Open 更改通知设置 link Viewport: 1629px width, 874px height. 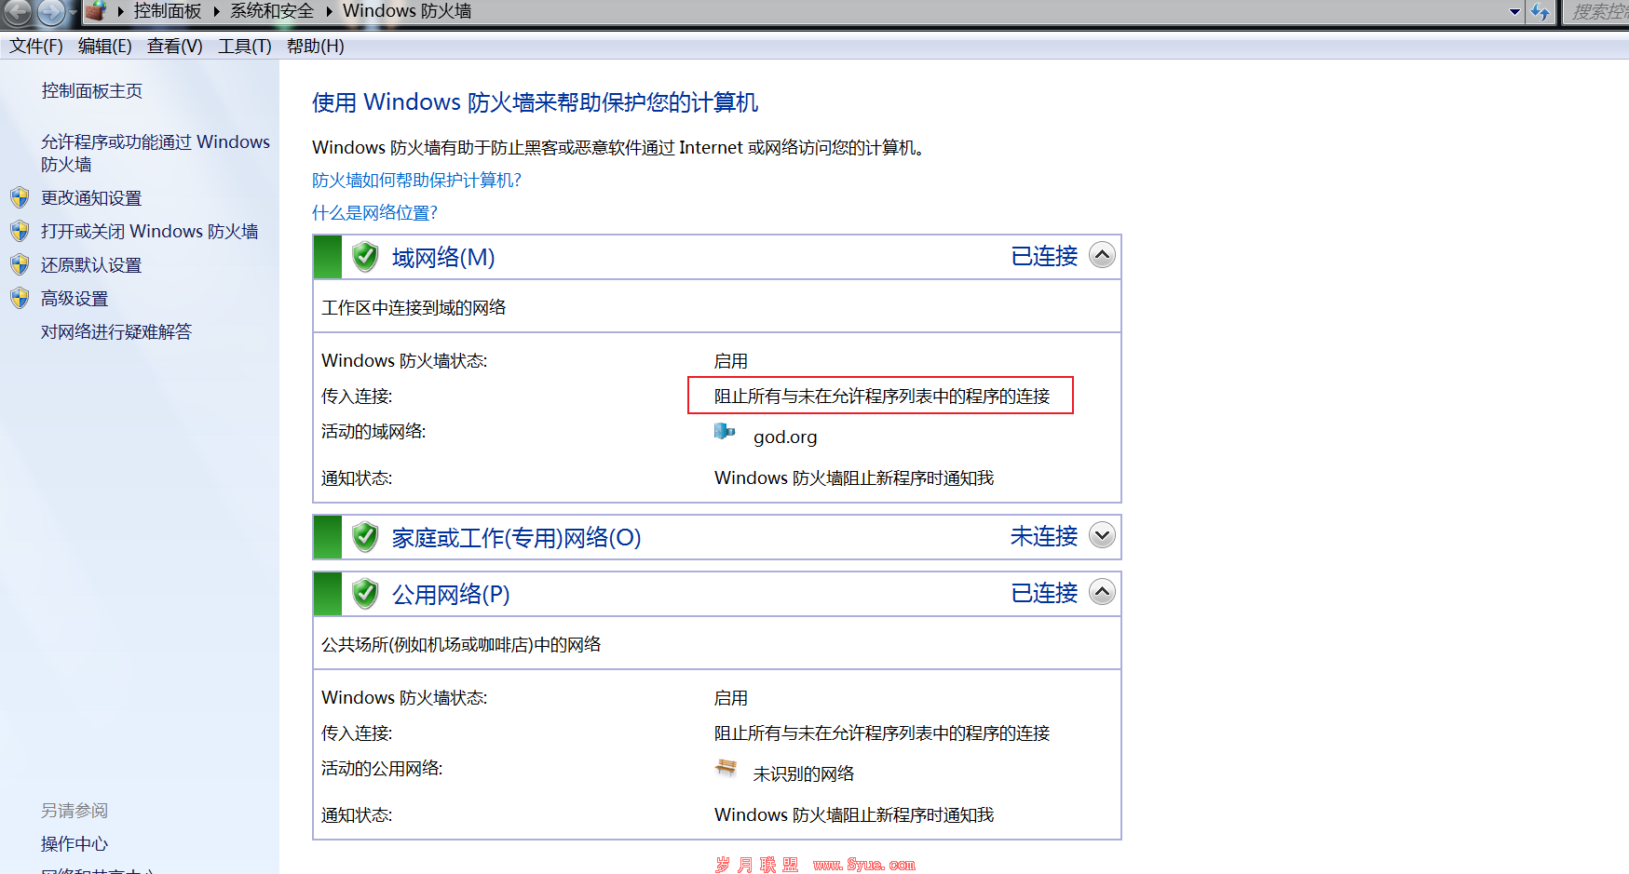point(91,198)
